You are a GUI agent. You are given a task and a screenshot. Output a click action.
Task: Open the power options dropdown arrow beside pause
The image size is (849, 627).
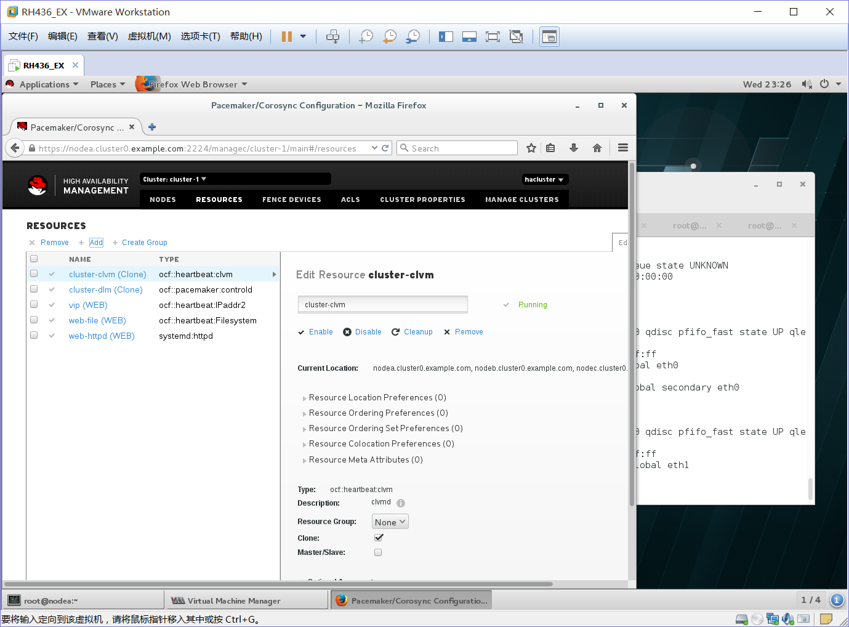pos(303,36)
